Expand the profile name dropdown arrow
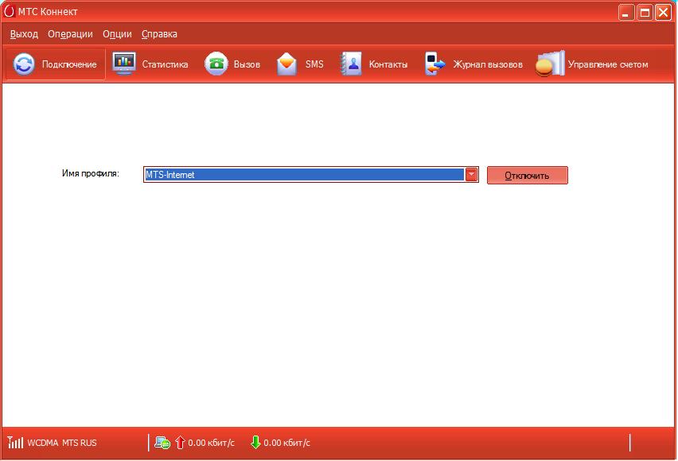This screenshot has height=461, width=678. pyautogui.click(x=471, y=175)
